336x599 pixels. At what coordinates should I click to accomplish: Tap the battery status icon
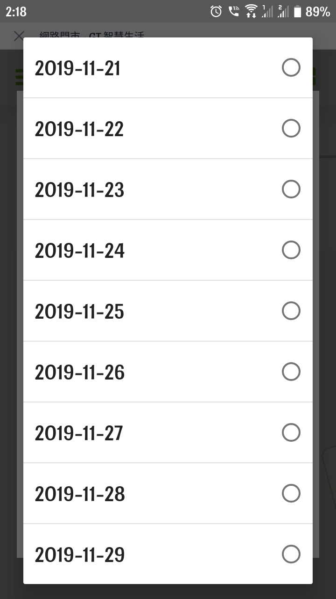click(x=298, y=12)
